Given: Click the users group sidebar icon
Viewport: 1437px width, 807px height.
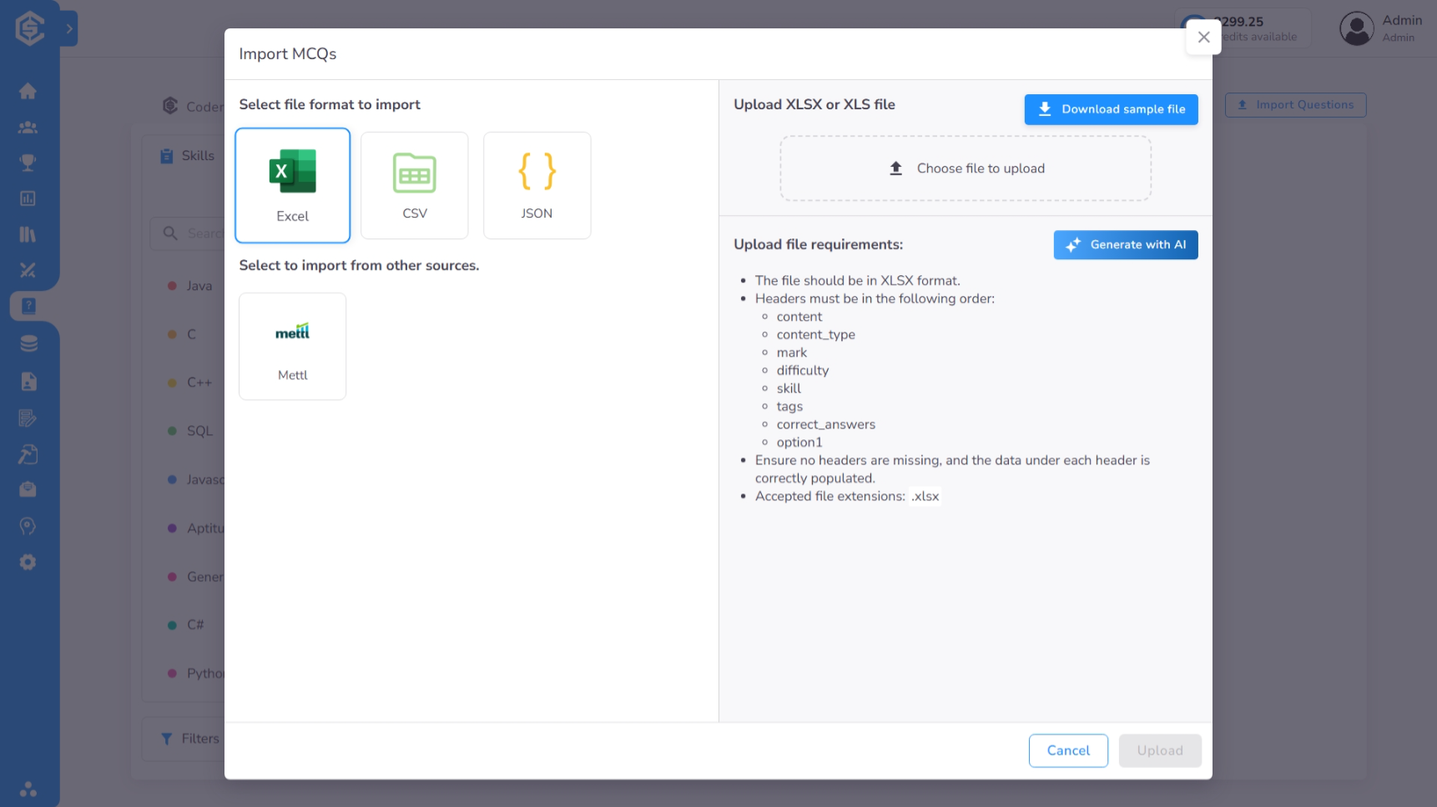Looking at the screenshot, I should pyautogui.click(x=28, y=128).
